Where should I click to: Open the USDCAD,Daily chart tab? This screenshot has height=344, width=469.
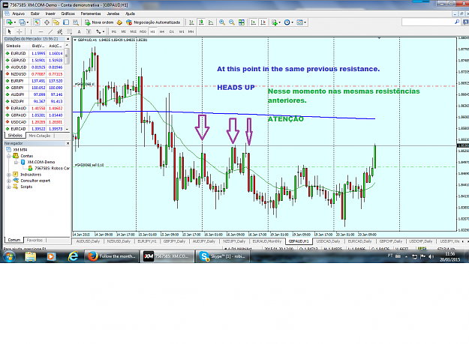[328, 241]
